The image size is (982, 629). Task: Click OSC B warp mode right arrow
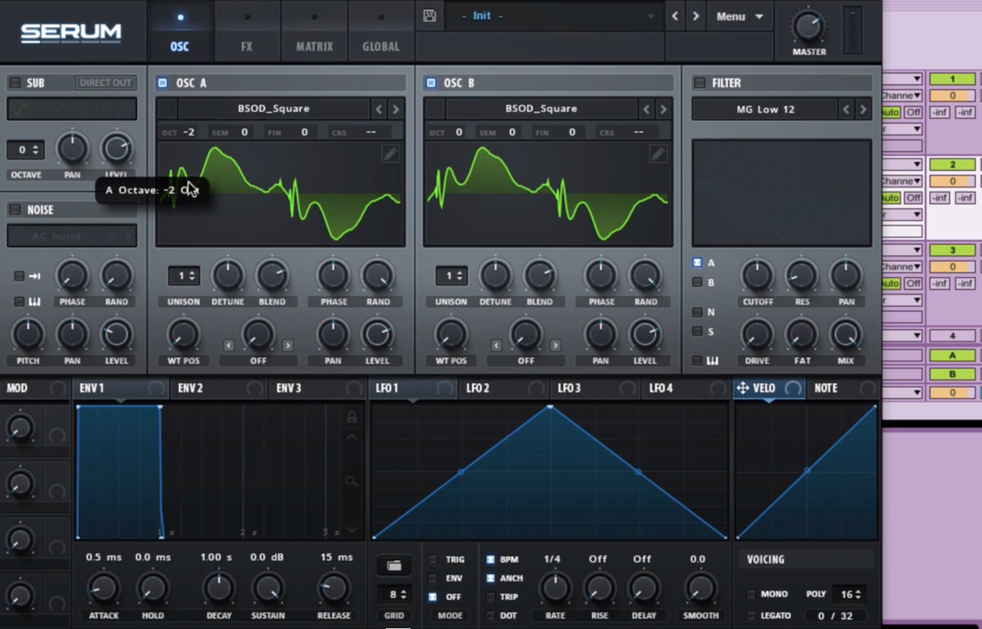click(x=556, y=345)
